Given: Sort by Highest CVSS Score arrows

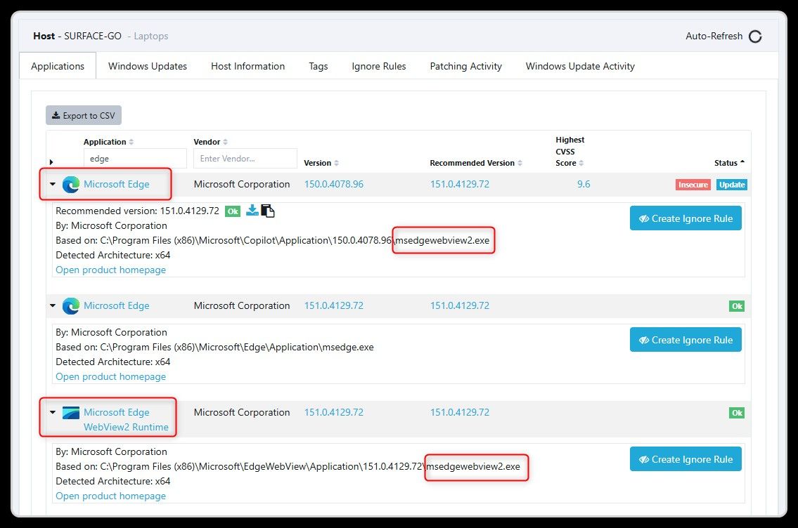Looking at the screenshot, I should tap(581, 163).
